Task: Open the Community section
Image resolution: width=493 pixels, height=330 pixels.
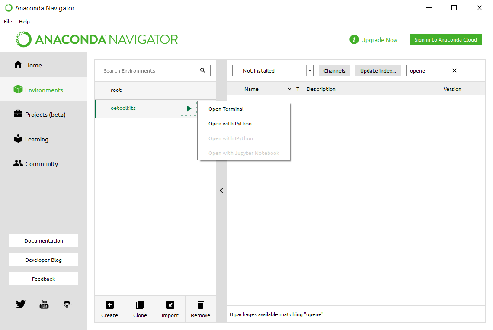Action: (x=44, y=164)
